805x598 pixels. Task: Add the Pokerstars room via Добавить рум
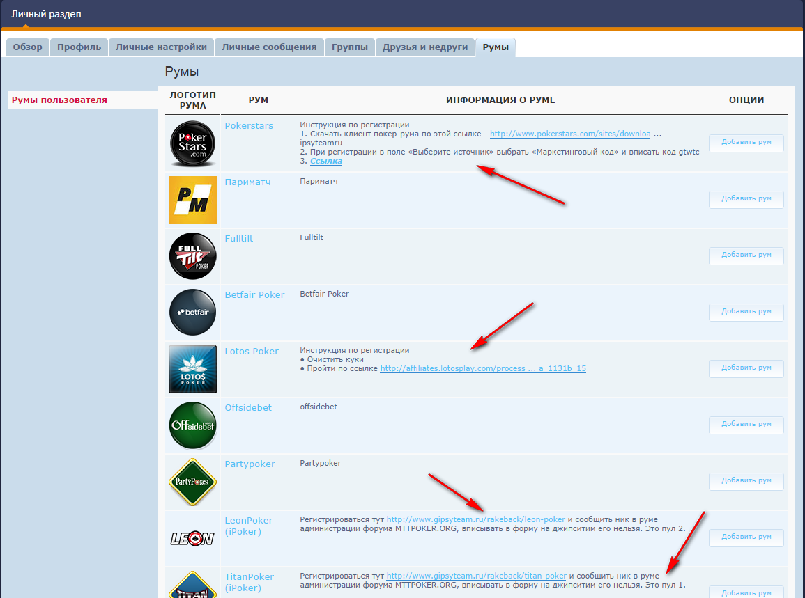coord(746,143)
